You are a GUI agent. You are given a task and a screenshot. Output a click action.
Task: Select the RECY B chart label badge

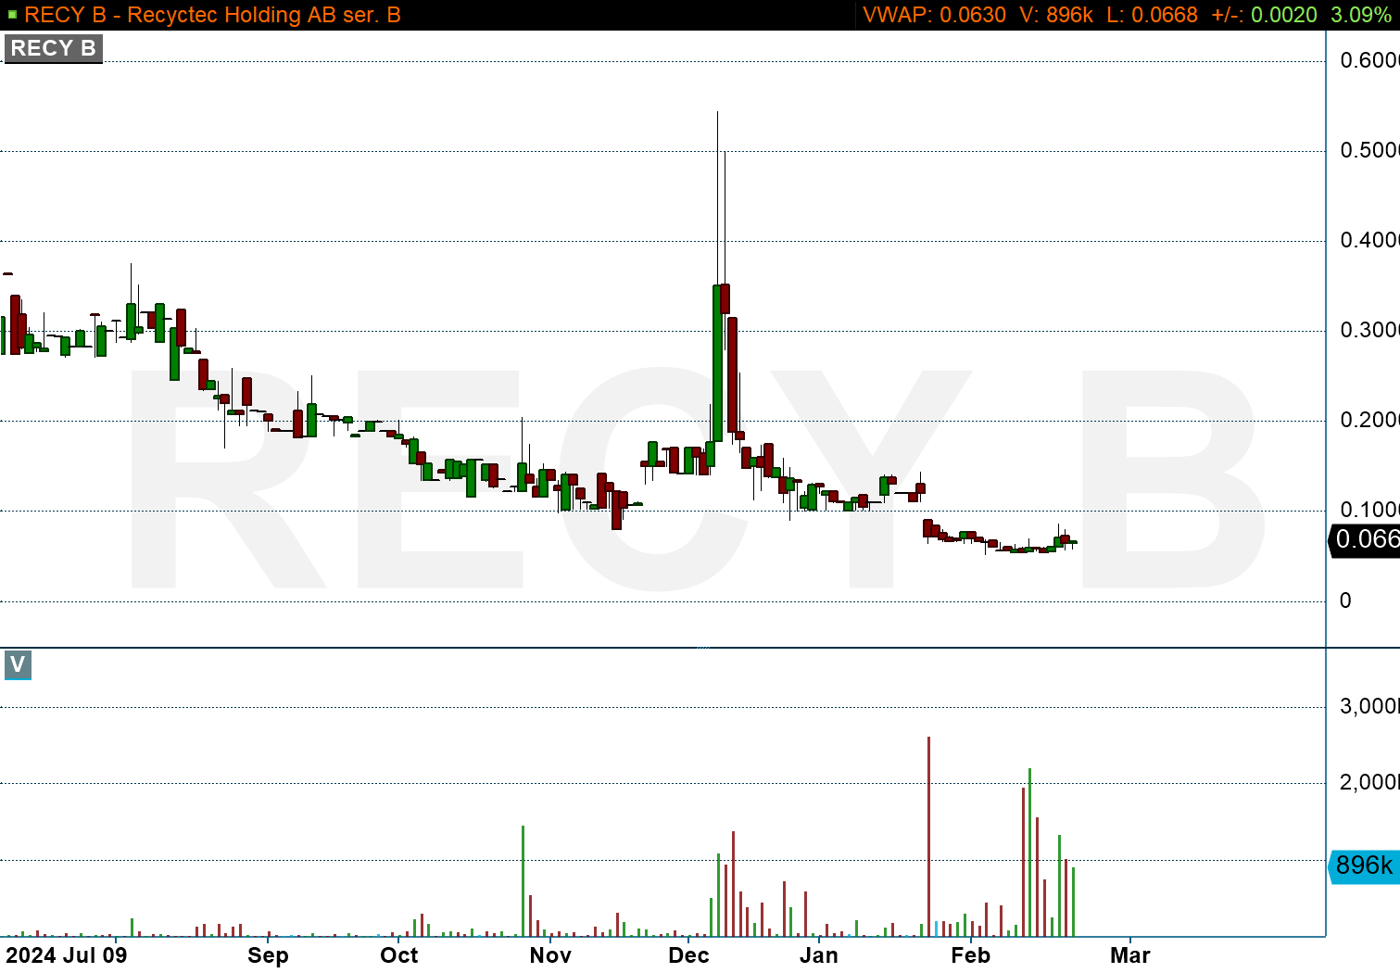[x=53, y=48]
